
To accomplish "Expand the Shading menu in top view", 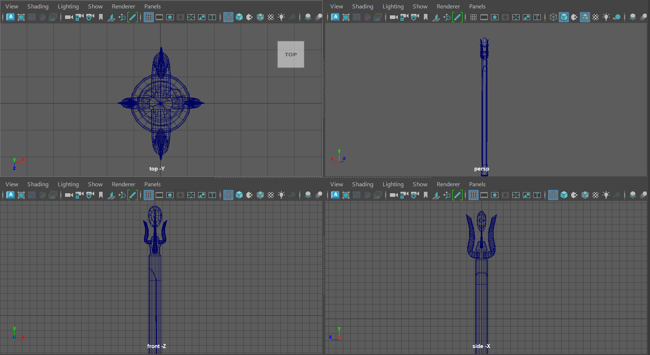I will coord(38,6).
